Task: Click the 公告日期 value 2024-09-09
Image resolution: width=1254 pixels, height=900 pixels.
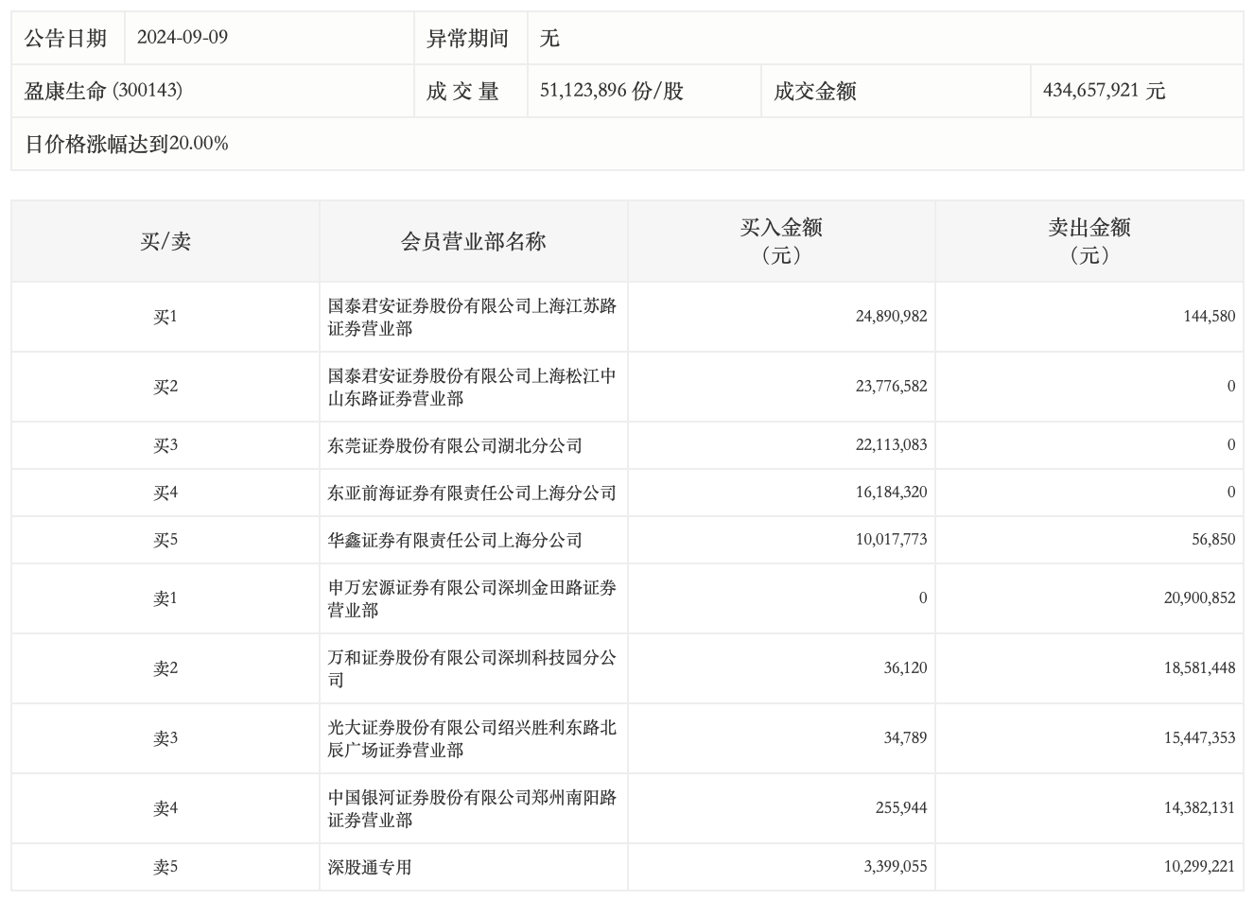Action: point(183,38)
